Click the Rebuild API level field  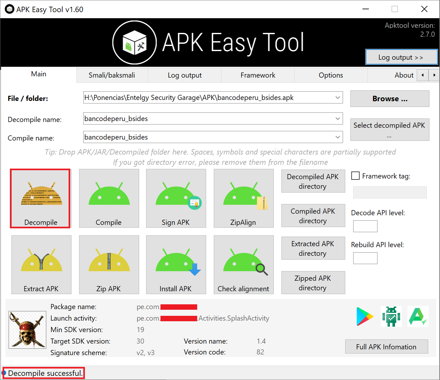point(365,258)
